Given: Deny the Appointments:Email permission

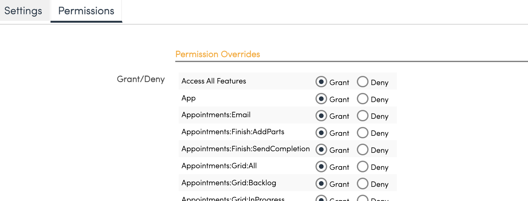Looking at the screenshot, I should 363,116.
